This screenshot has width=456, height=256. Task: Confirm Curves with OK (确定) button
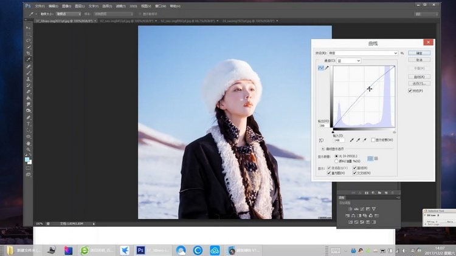tap(419, 53)
